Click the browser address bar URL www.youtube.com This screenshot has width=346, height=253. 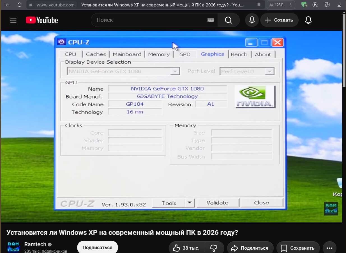click(56, 5)
